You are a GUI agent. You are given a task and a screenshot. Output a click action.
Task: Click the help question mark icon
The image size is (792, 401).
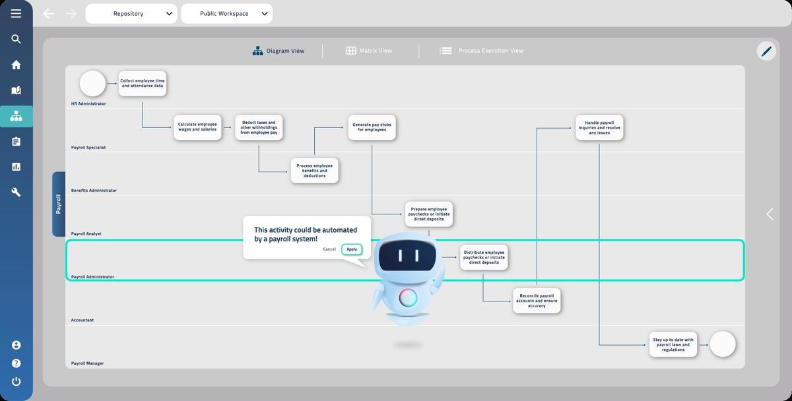16,363
